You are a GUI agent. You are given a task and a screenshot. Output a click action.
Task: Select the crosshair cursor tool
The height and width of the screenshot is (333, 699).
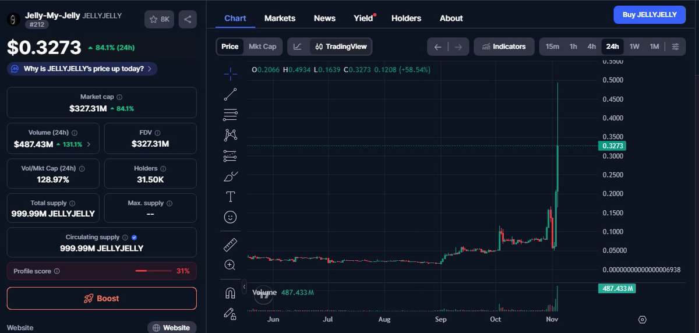point(230,73)
